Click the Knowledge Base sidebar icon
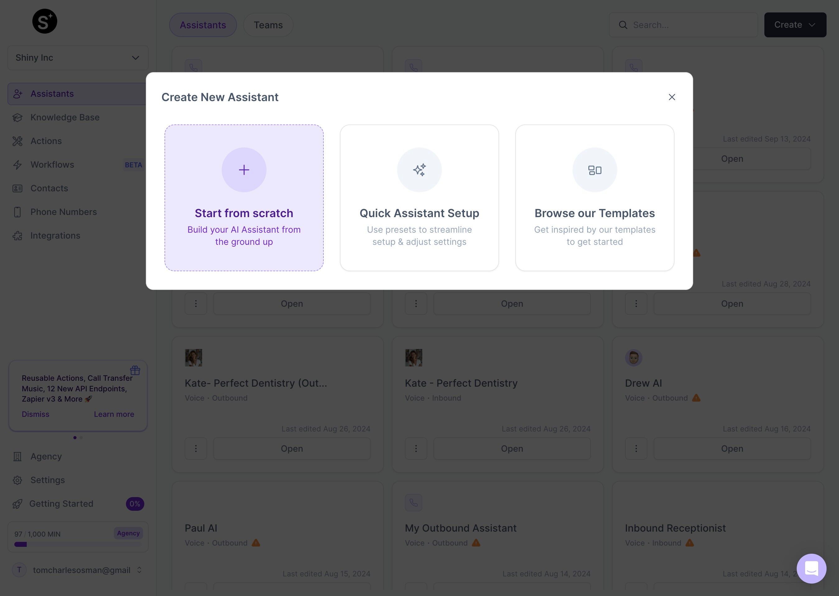Image resolution: width=839 pixels, height=596 pixels. [x=18, y=117]
